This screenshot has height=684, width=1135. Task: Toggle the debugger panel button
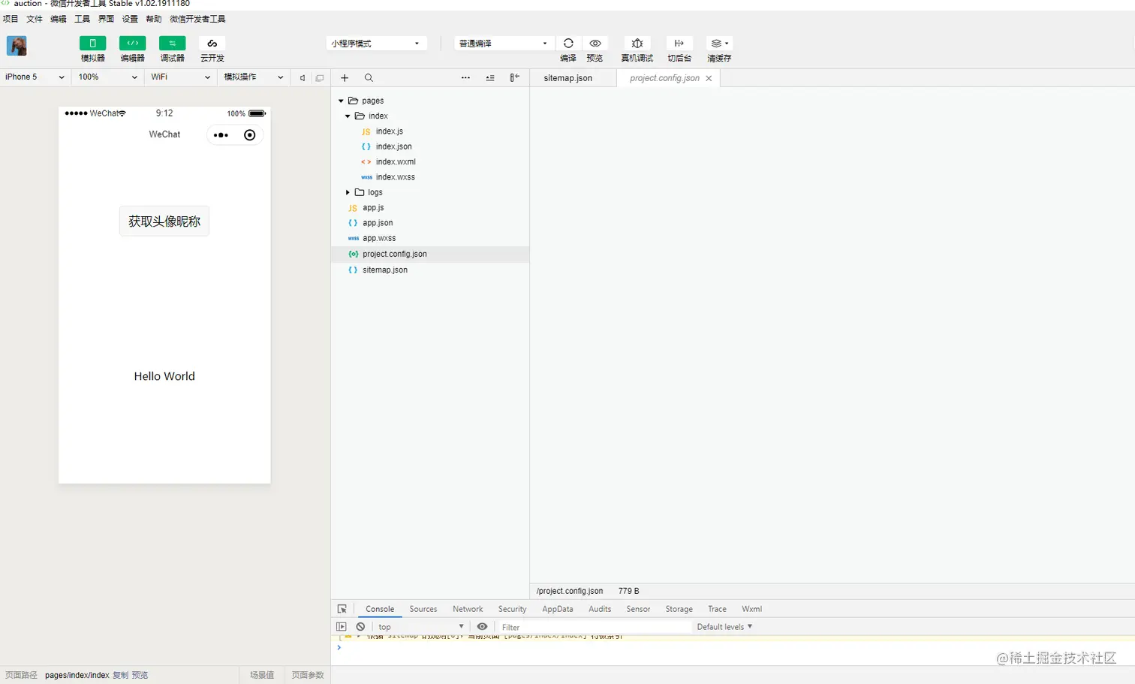[172, 44]
